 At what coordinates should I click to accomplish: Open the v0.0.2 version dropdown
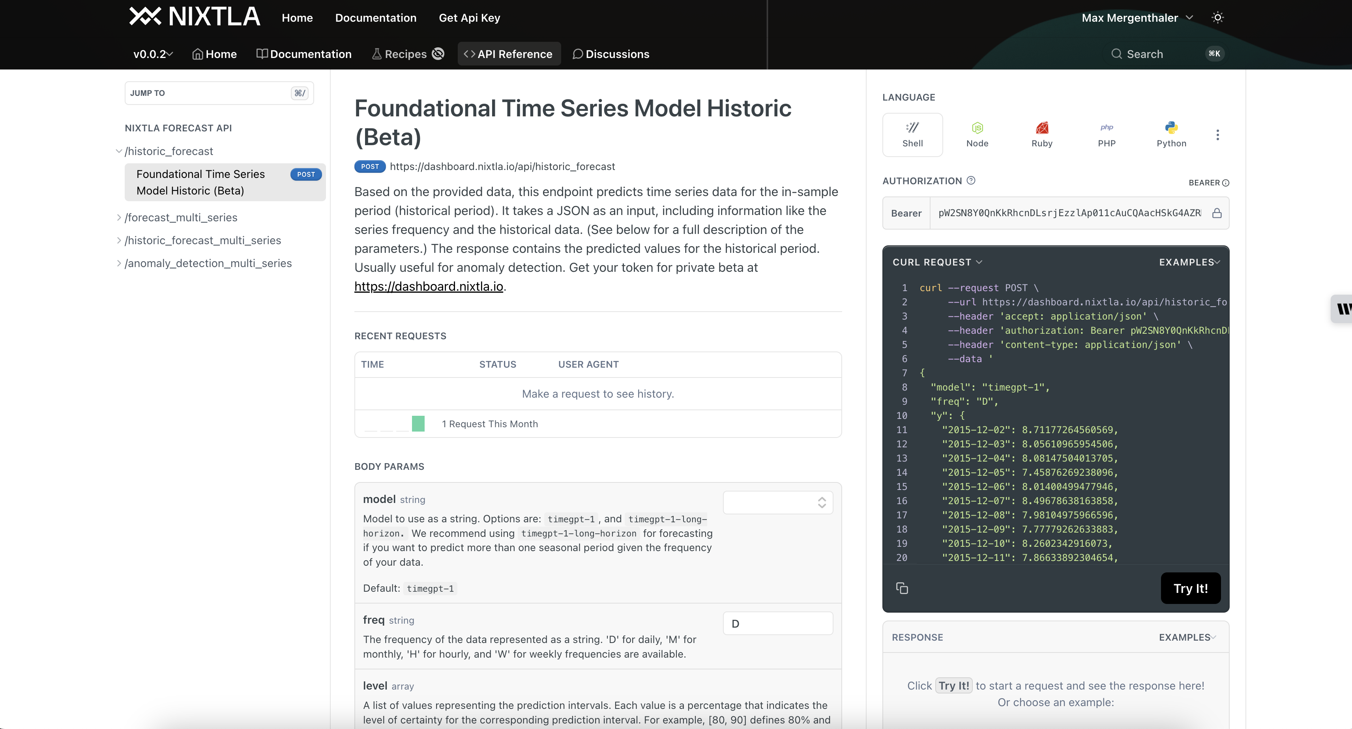152,54
